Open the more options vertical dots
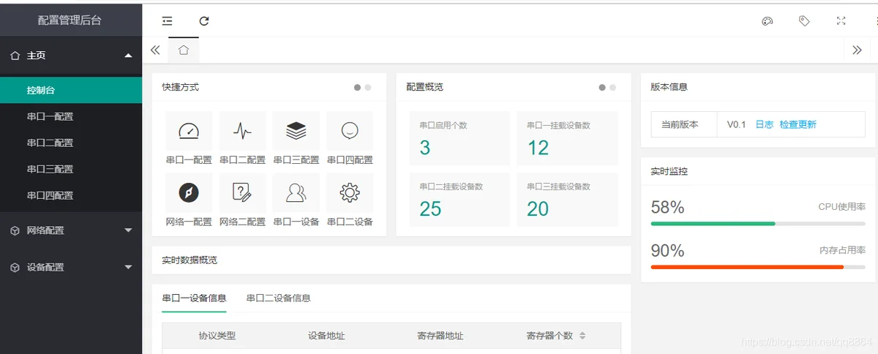The width and height of the screenshot is (878, 354). click(876, 21)
